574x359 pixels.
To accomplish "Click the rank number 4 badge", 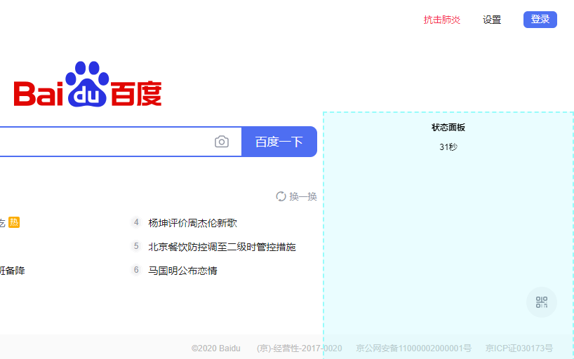I will [x=136, y=222].
